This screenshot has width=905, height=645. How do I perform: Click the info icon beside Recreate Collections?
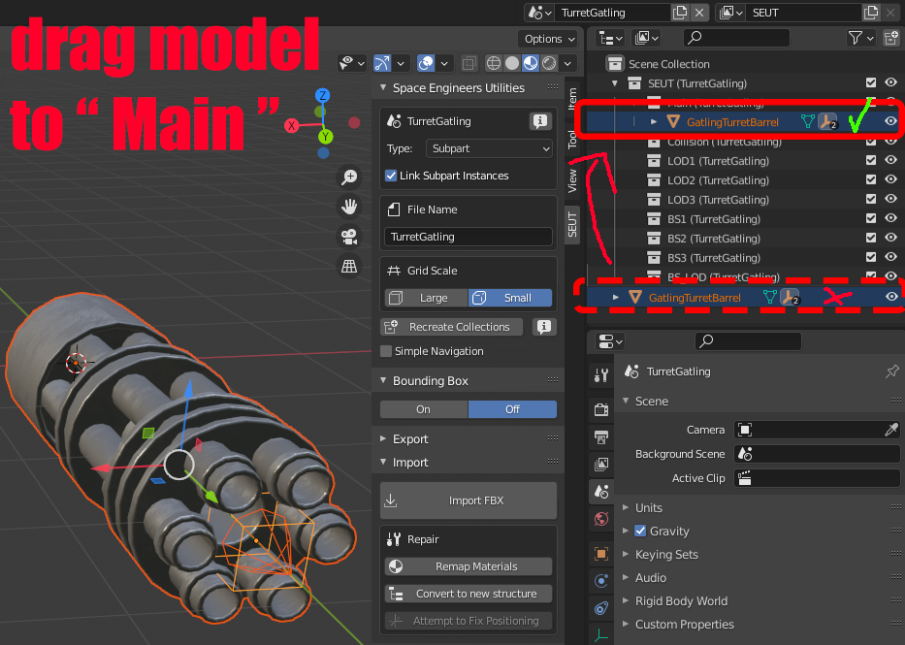click(x=543, y=327)
